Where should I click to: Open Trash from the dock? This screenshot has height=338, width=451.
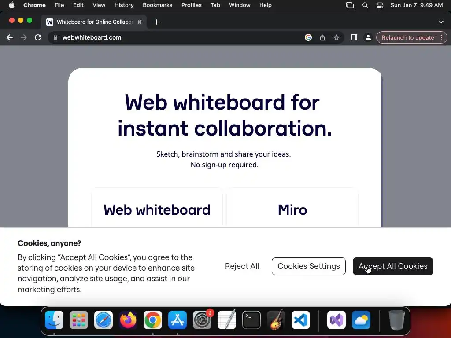point(397,320)
